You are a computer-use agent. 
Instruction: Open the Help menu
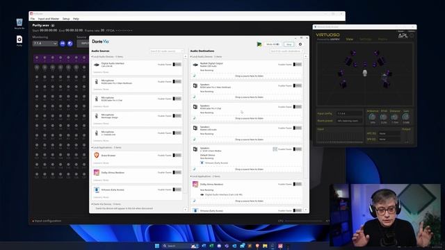point(76,19)
